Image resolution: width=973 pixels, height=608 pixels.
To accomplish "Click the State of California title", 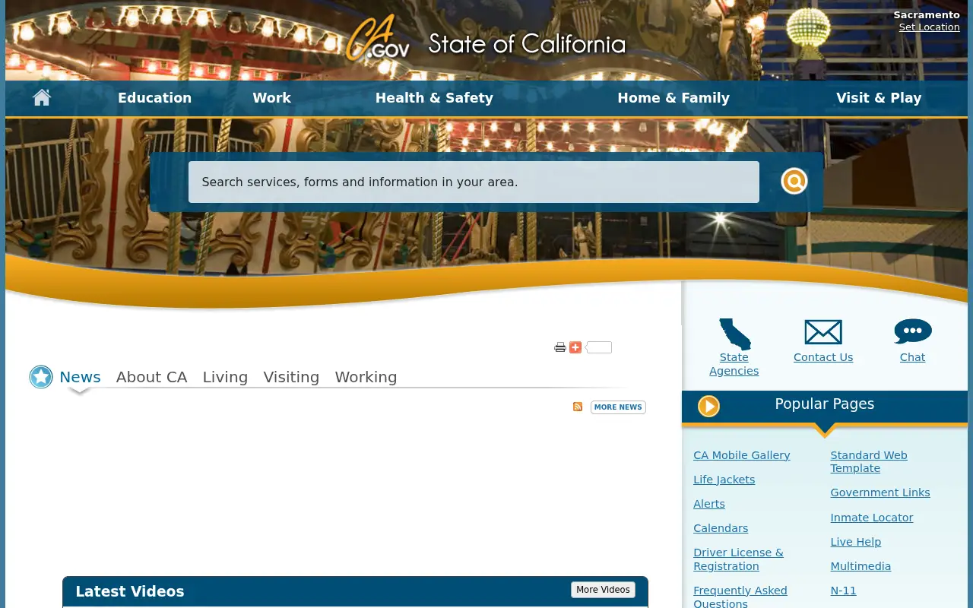I will [527, 44].
